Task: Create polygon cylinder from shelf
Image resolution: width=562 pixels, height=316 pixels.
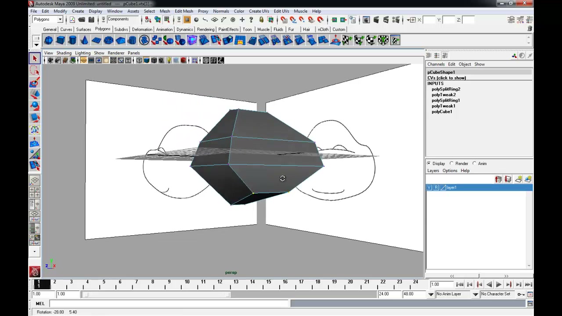Action: click(x=72, y=40)
